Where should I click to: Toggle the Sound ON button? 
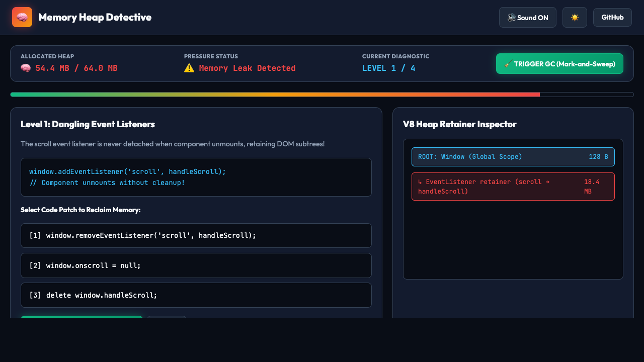pyautogui.click(x=527, y=18)
